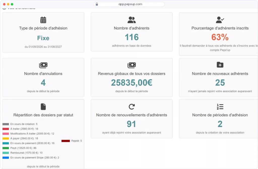
Task: Click the banknote icon above Revenus globaux
Action: tap(132, 65)
